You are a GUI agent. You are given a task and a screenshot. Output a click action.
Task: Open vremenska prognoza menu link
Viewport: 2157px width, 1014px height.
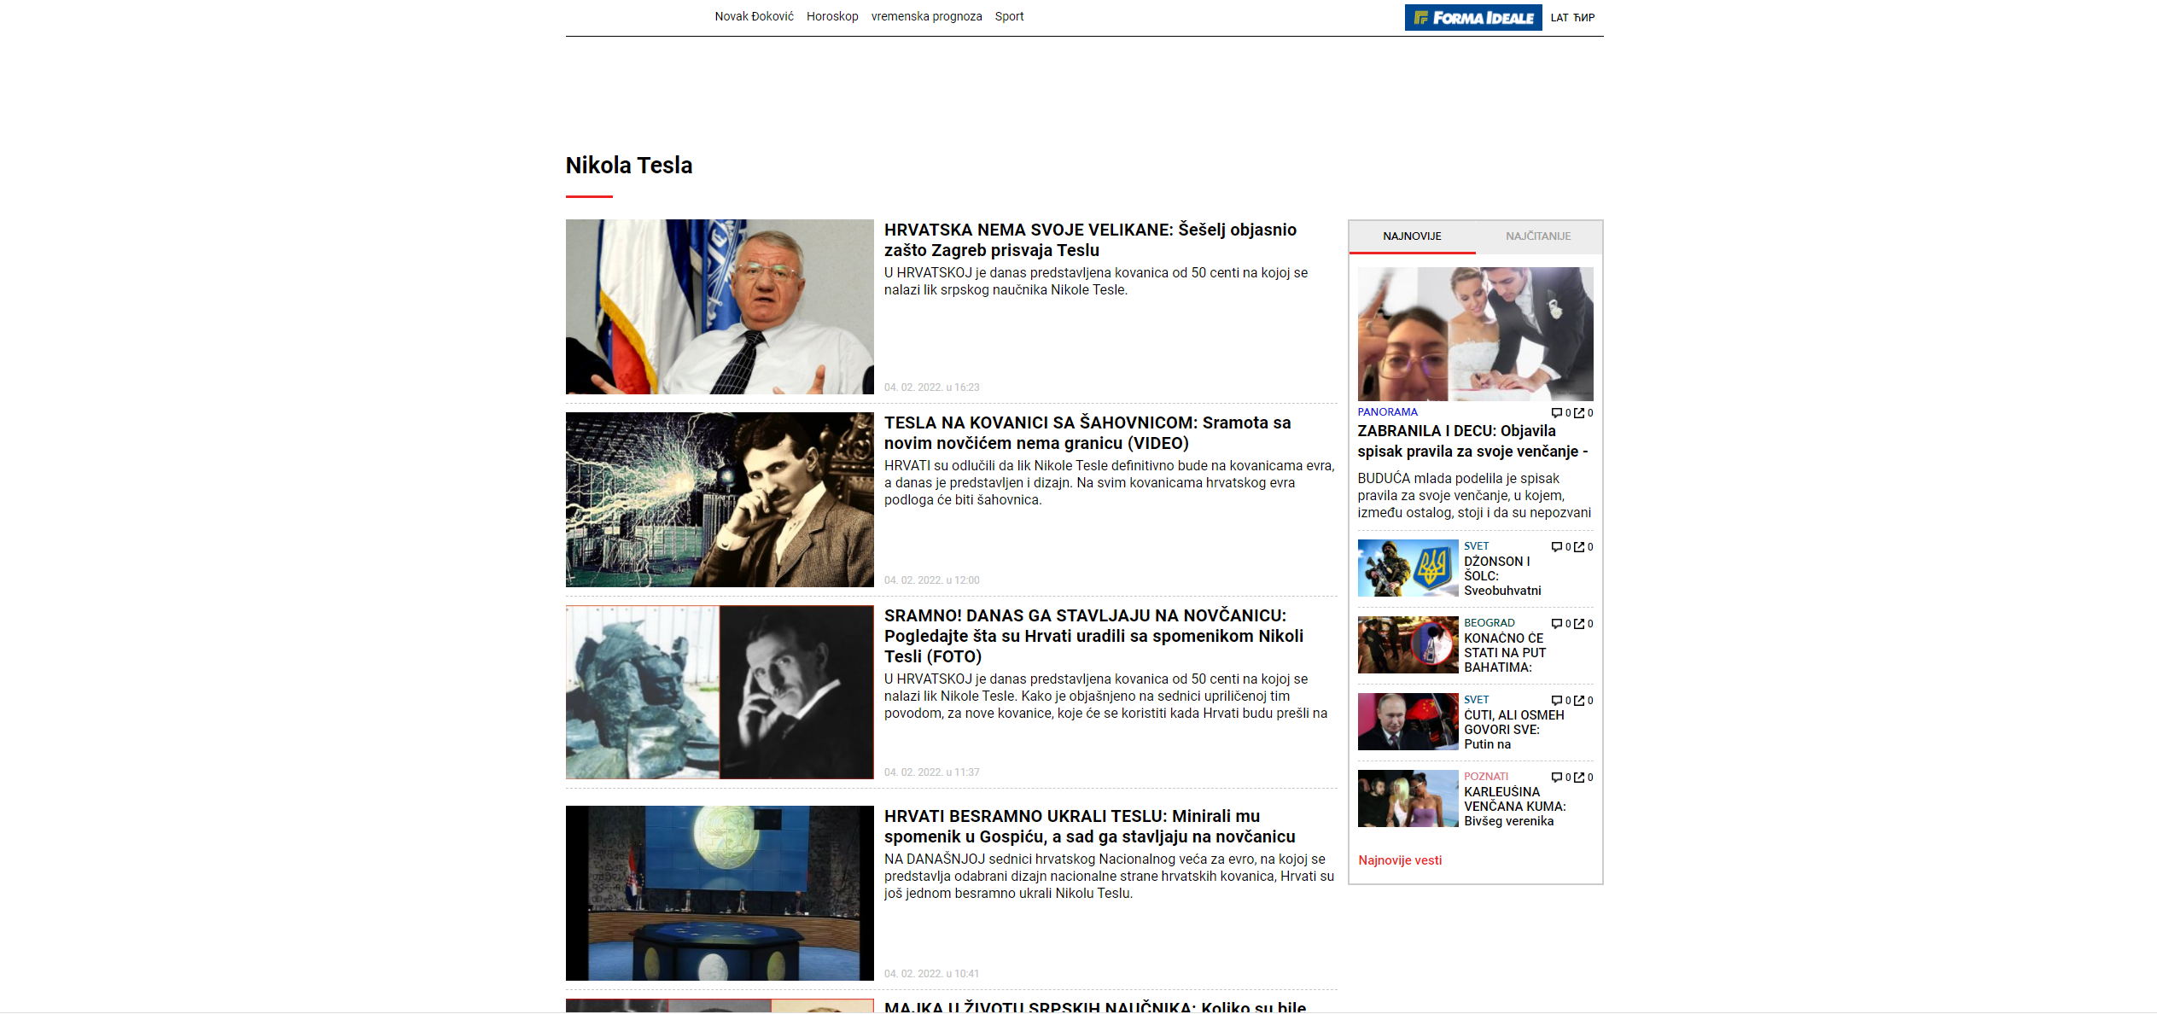click(926, 16)
